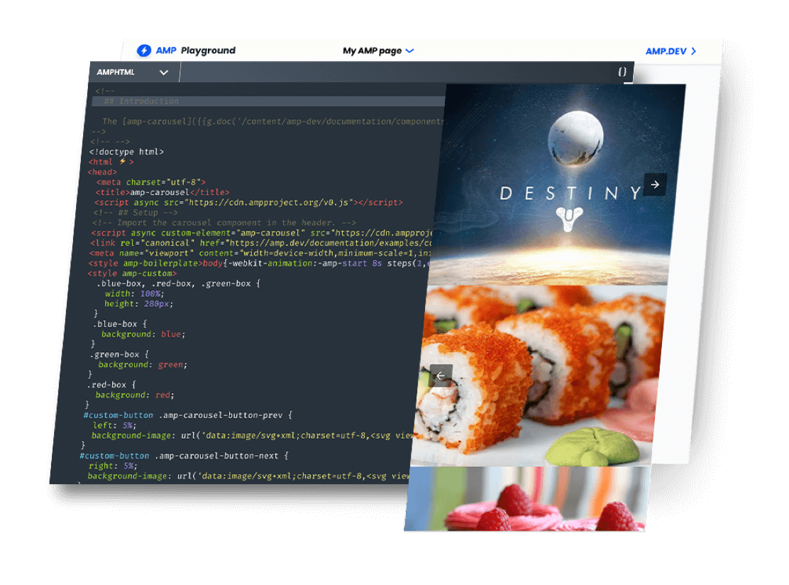The image size is (789, 585).
Task: Click the Playground title text
Action: pyautogui.click(x=208, y=50)
